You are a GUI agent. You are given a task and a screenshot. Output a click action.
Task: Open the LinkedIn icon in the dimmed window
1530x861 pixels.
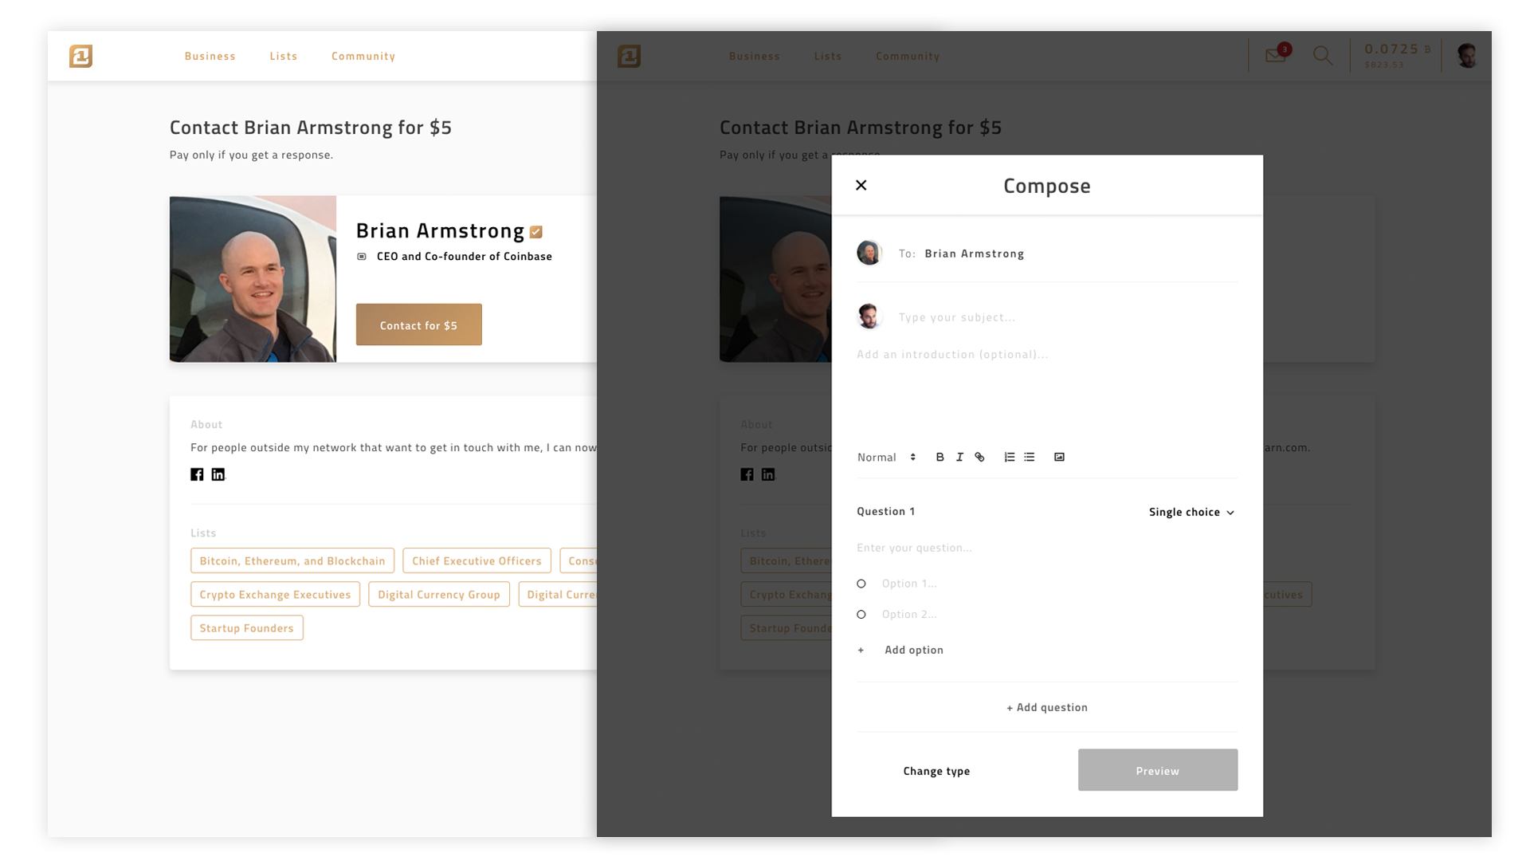point(767,474)
